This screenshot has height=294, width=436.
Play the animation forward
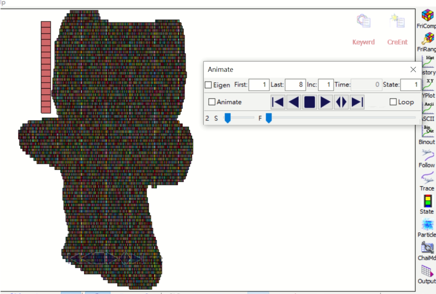coord(325,102)
